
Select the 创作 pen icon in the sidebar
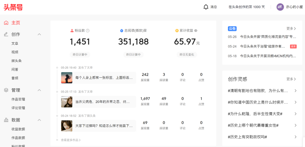6,34
